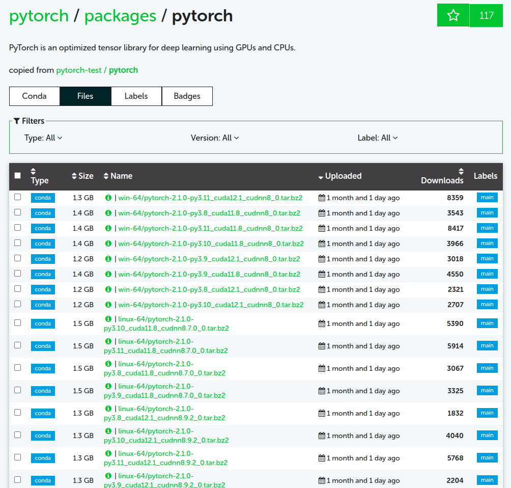This screenshot has height=488, width=511.
Task: Switch to the Conda tab
Action: click(34, 96)
